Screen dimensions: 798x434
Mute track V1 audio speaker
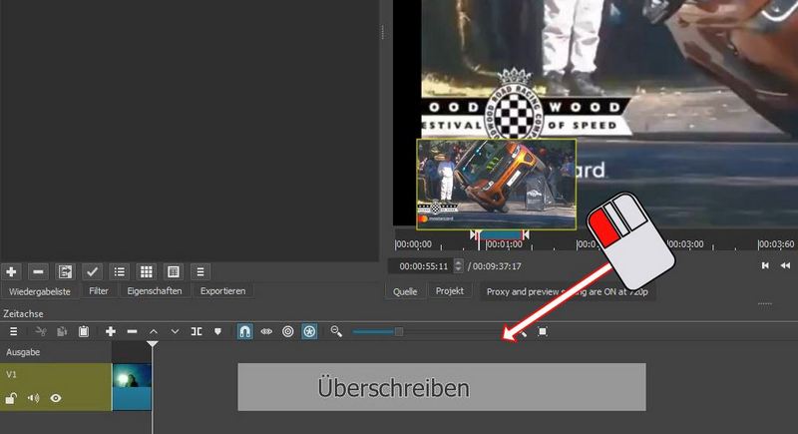point(34,398)
